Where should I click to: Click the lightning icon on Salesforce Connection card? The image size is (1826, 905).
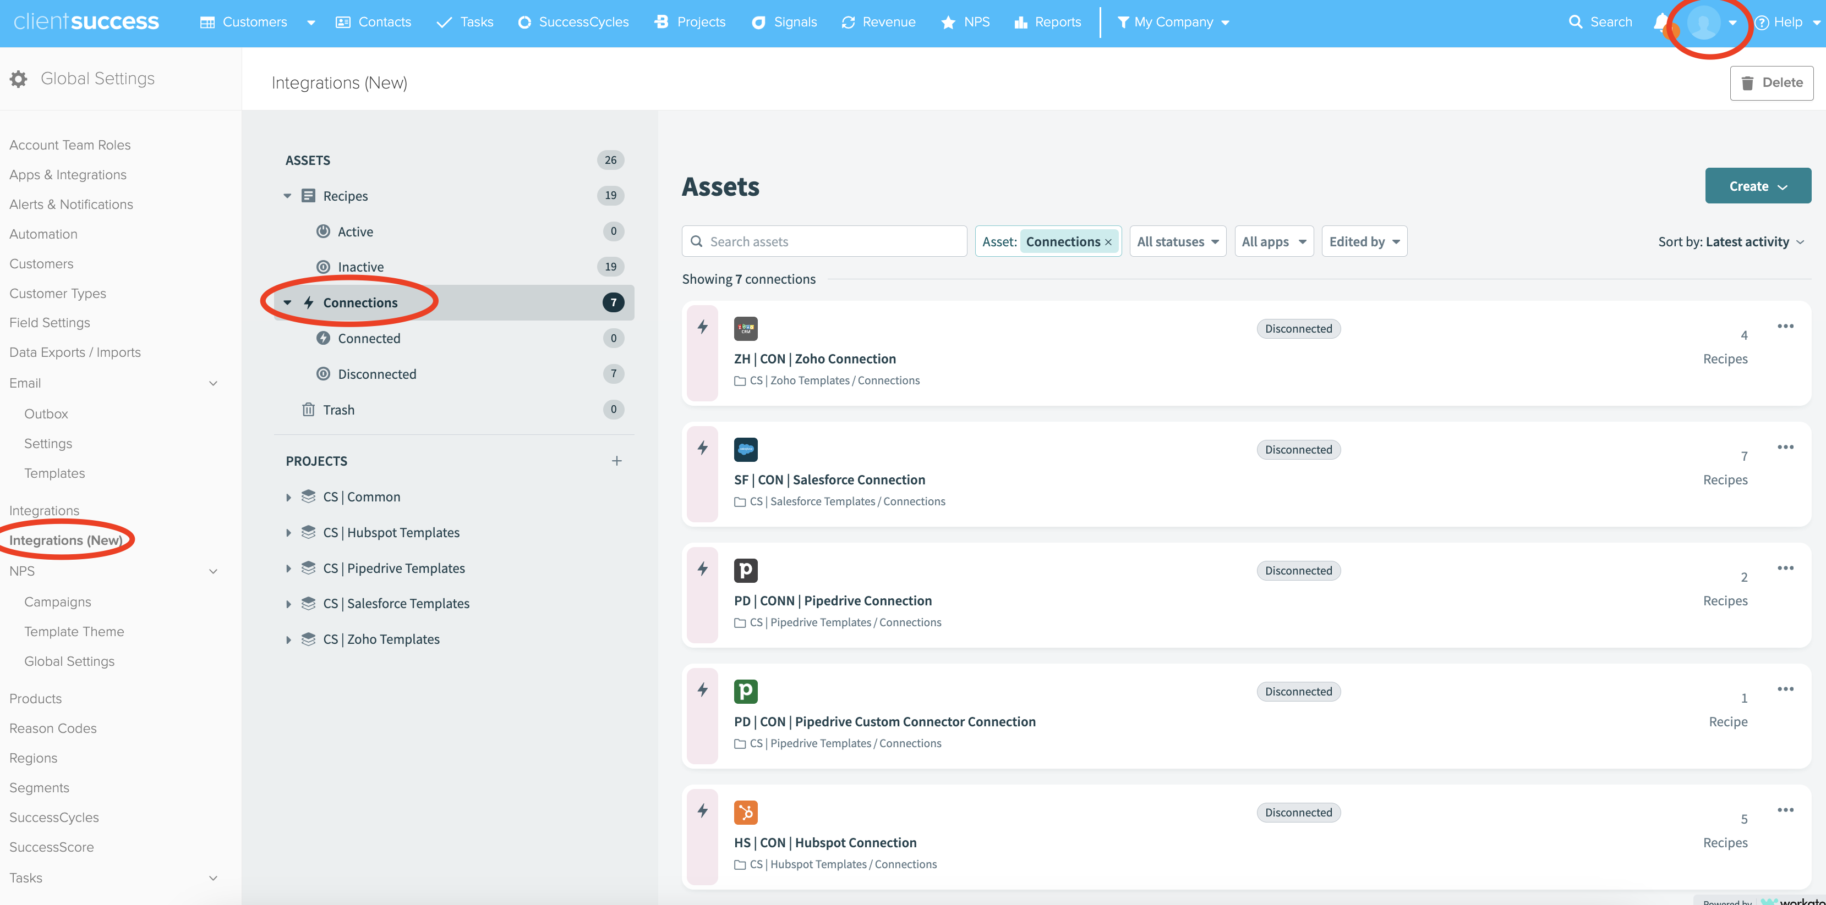702,448
